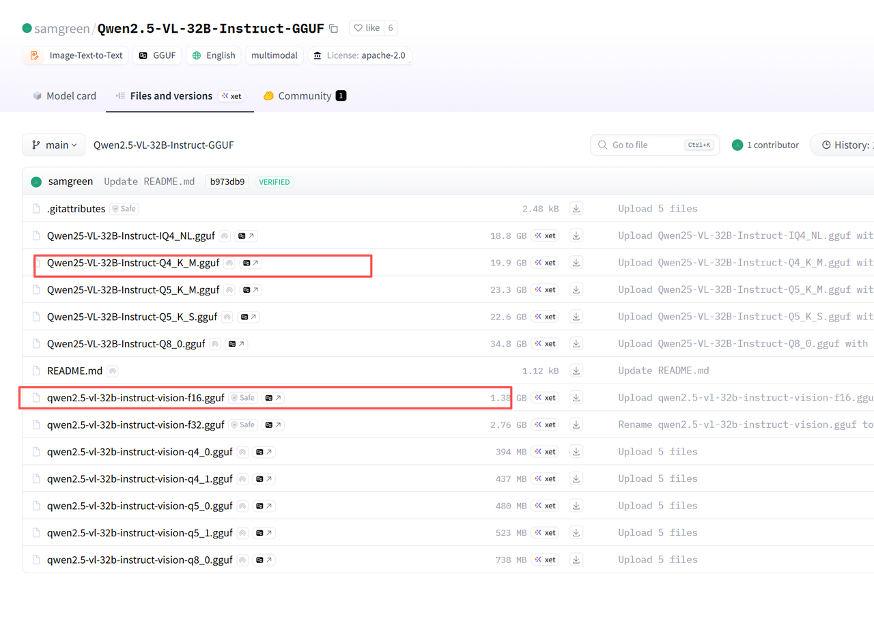Select the Image-Text-to-Text tag
874x619 pixels.
click(x=76, y=55)
